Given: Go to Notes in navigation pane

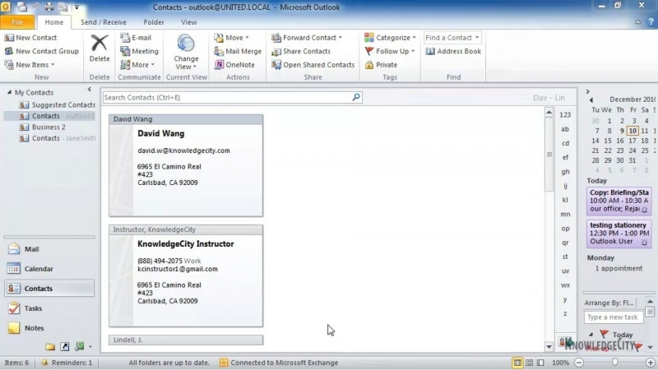Looking at the screenshot, I should [x=49, y=328].
